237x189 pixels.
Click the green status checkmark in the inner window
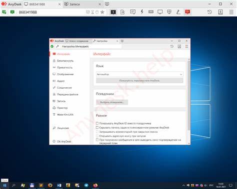[x=52, y=46]
